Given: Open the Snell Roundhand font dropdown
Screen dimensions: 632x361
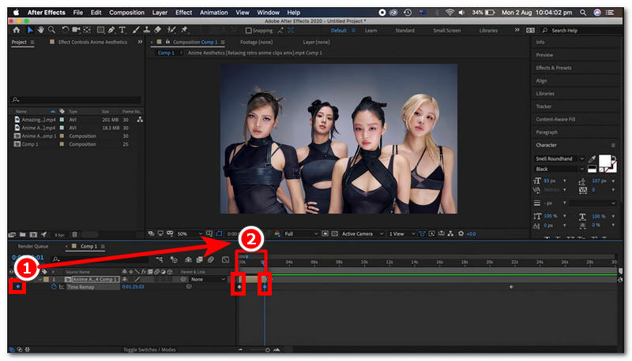Looking at the screenshot, I should tap(560, 159).
